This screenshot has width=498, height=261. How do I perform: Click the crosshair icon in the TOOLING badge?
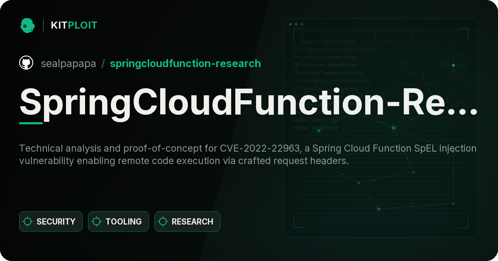tap(97, 222)
